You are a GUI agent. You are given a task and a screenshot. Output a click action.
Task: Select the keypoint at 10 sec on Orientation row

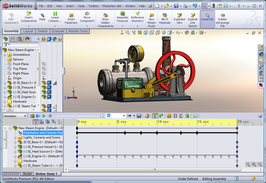[x=157, y=133]
